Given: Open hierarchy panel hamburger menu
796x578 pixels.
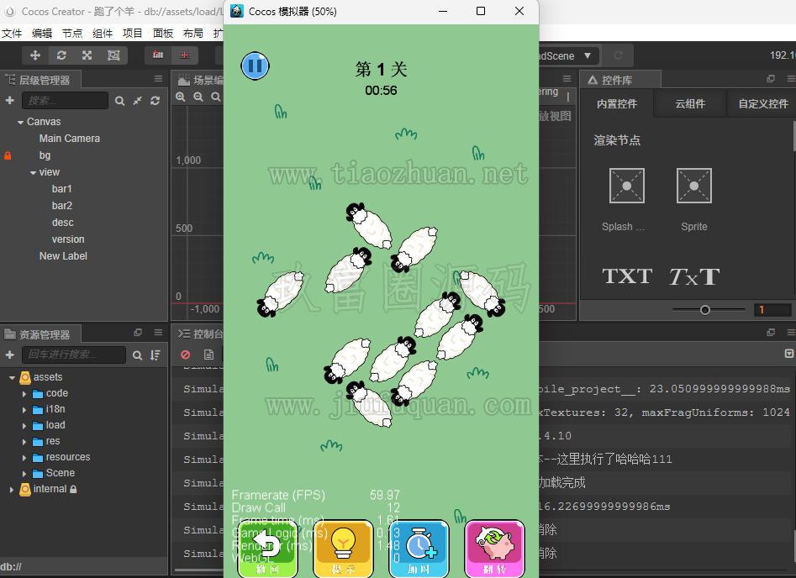Looking at the screenshot, I should tap(158, 79).
